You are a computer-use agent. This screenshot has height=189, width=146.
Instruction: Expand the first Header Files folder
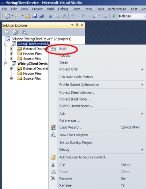pyautogui.click(x=12, y=54)
